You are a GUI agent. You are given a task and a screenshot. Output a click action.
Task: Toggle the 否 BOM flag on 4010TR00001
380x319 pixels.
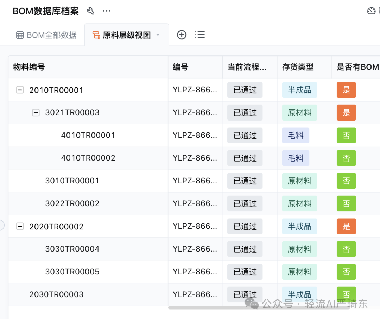pyautogui.click(x=346, y=135)
